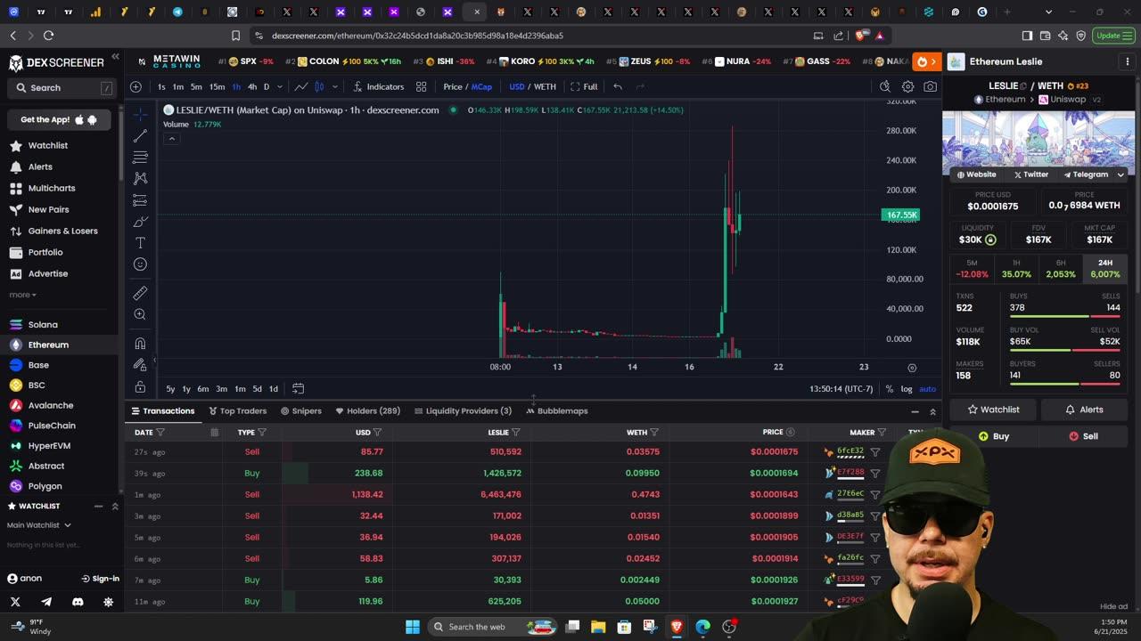The width and height of the screenshot is (1141, 641).
Task: Add LESLIE to Watchlist
Action: pyautogui.click(x=994, y=410)
